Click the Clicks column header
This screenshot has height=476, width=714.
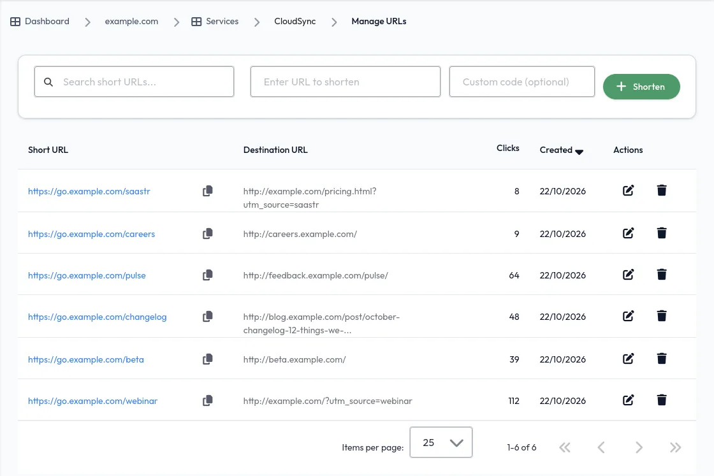click(507, 148)
